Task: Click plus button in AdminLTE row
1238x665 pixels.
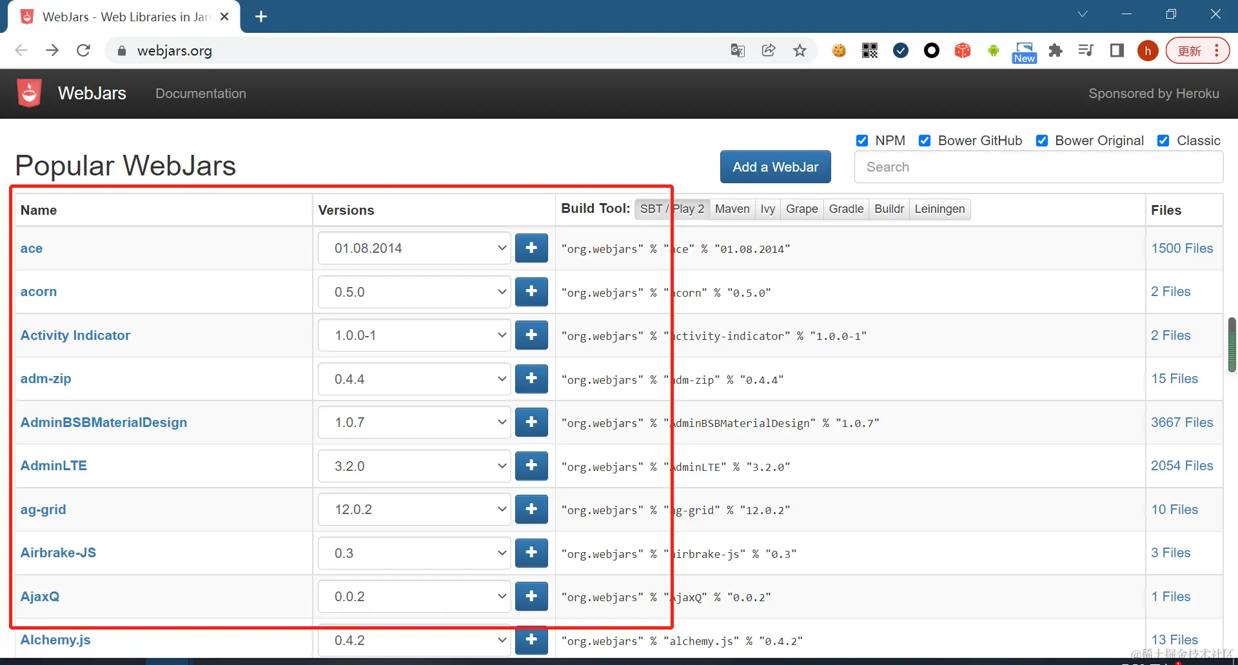Action: coord(531,466)
